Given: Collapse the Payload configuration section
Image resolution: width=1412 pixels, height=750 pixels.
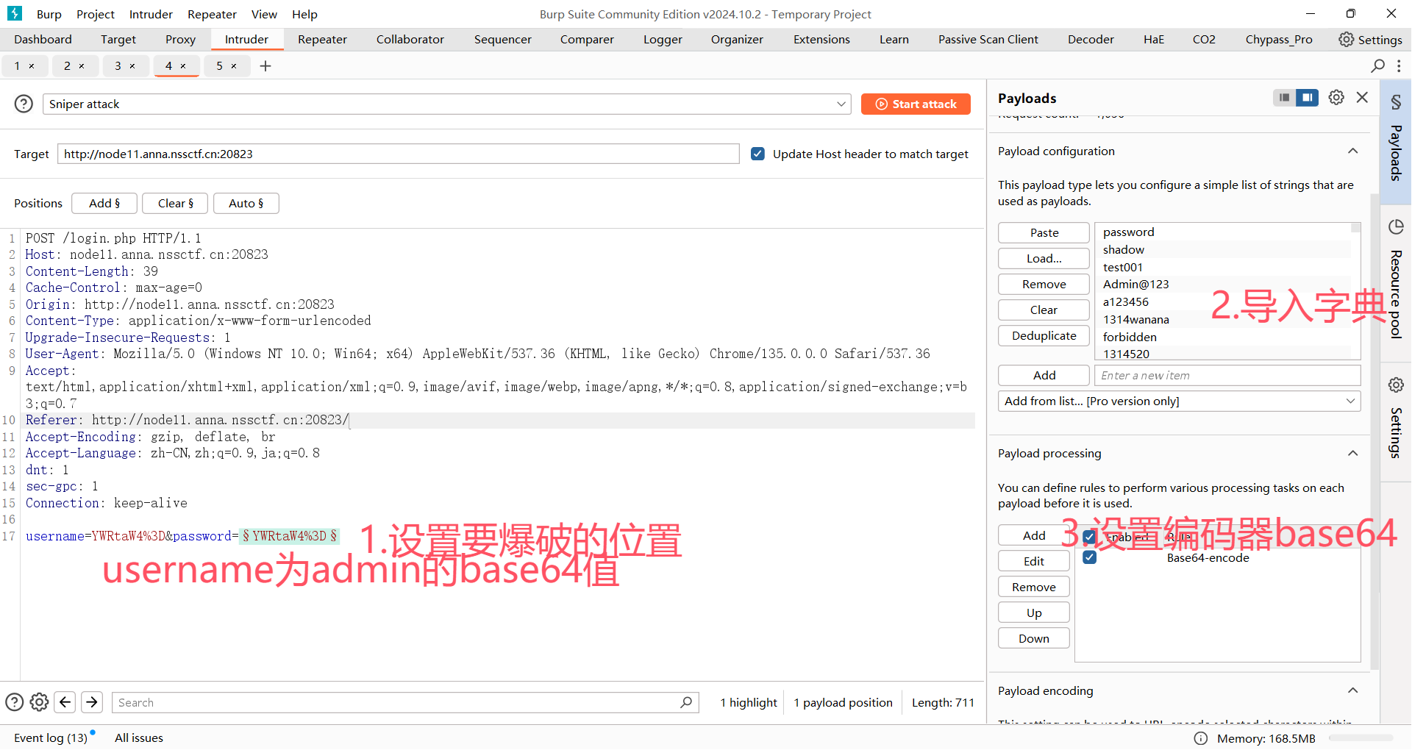Looking at the screenshot, I should 1352,151.
